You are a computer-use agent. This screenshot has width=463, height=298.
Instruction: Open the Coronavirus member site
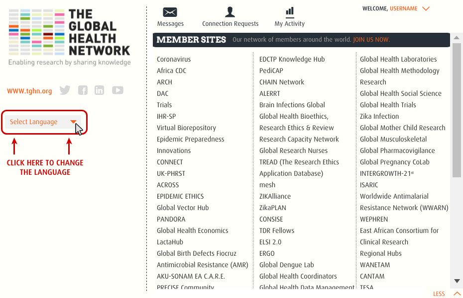point(174,59)
